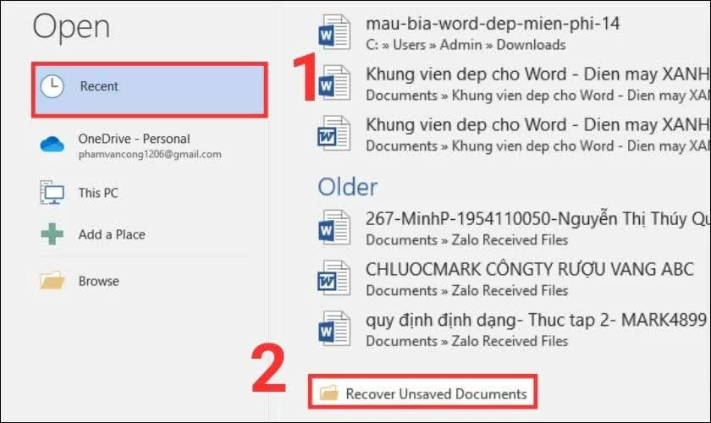Click Word icon of quy định định dạng file
This screenshot has width=711, height=423.
point(334,328)
